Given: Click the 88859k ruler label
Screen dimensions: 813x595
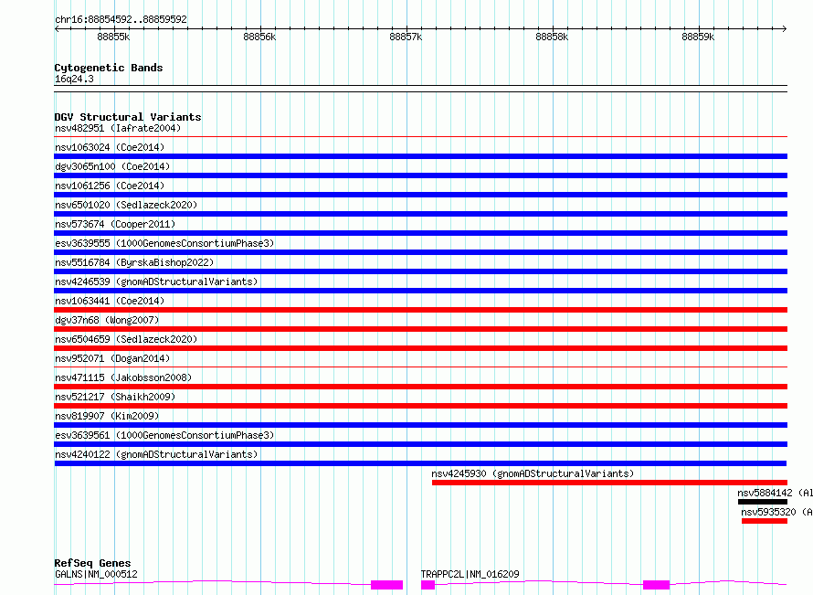Looking at the screenshot, I should click(698, 37).
